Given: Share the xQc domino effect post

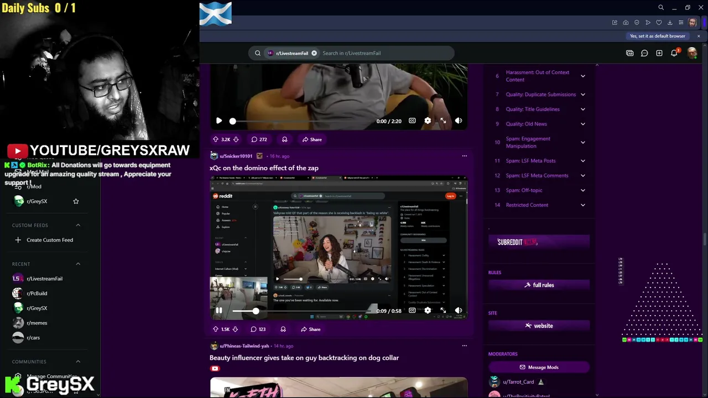Looking at the screenshot, I should click(311, 329).
